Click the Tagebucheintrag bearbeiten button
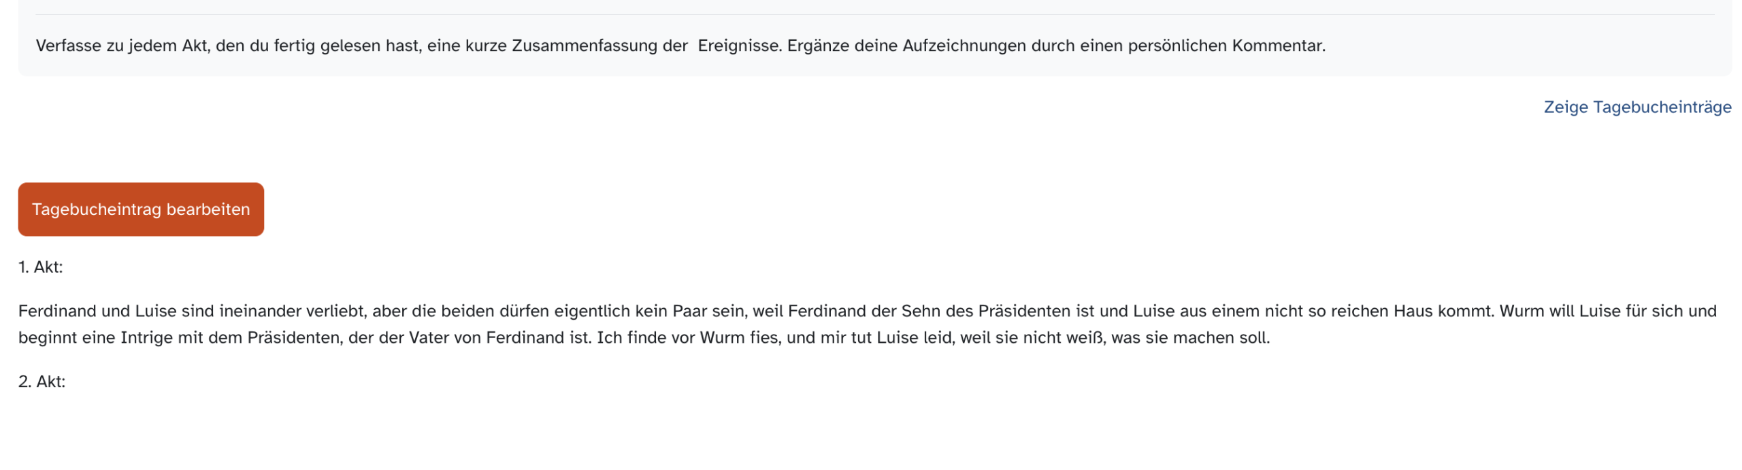Screen dimensions: 1742x470 [140, 209]
